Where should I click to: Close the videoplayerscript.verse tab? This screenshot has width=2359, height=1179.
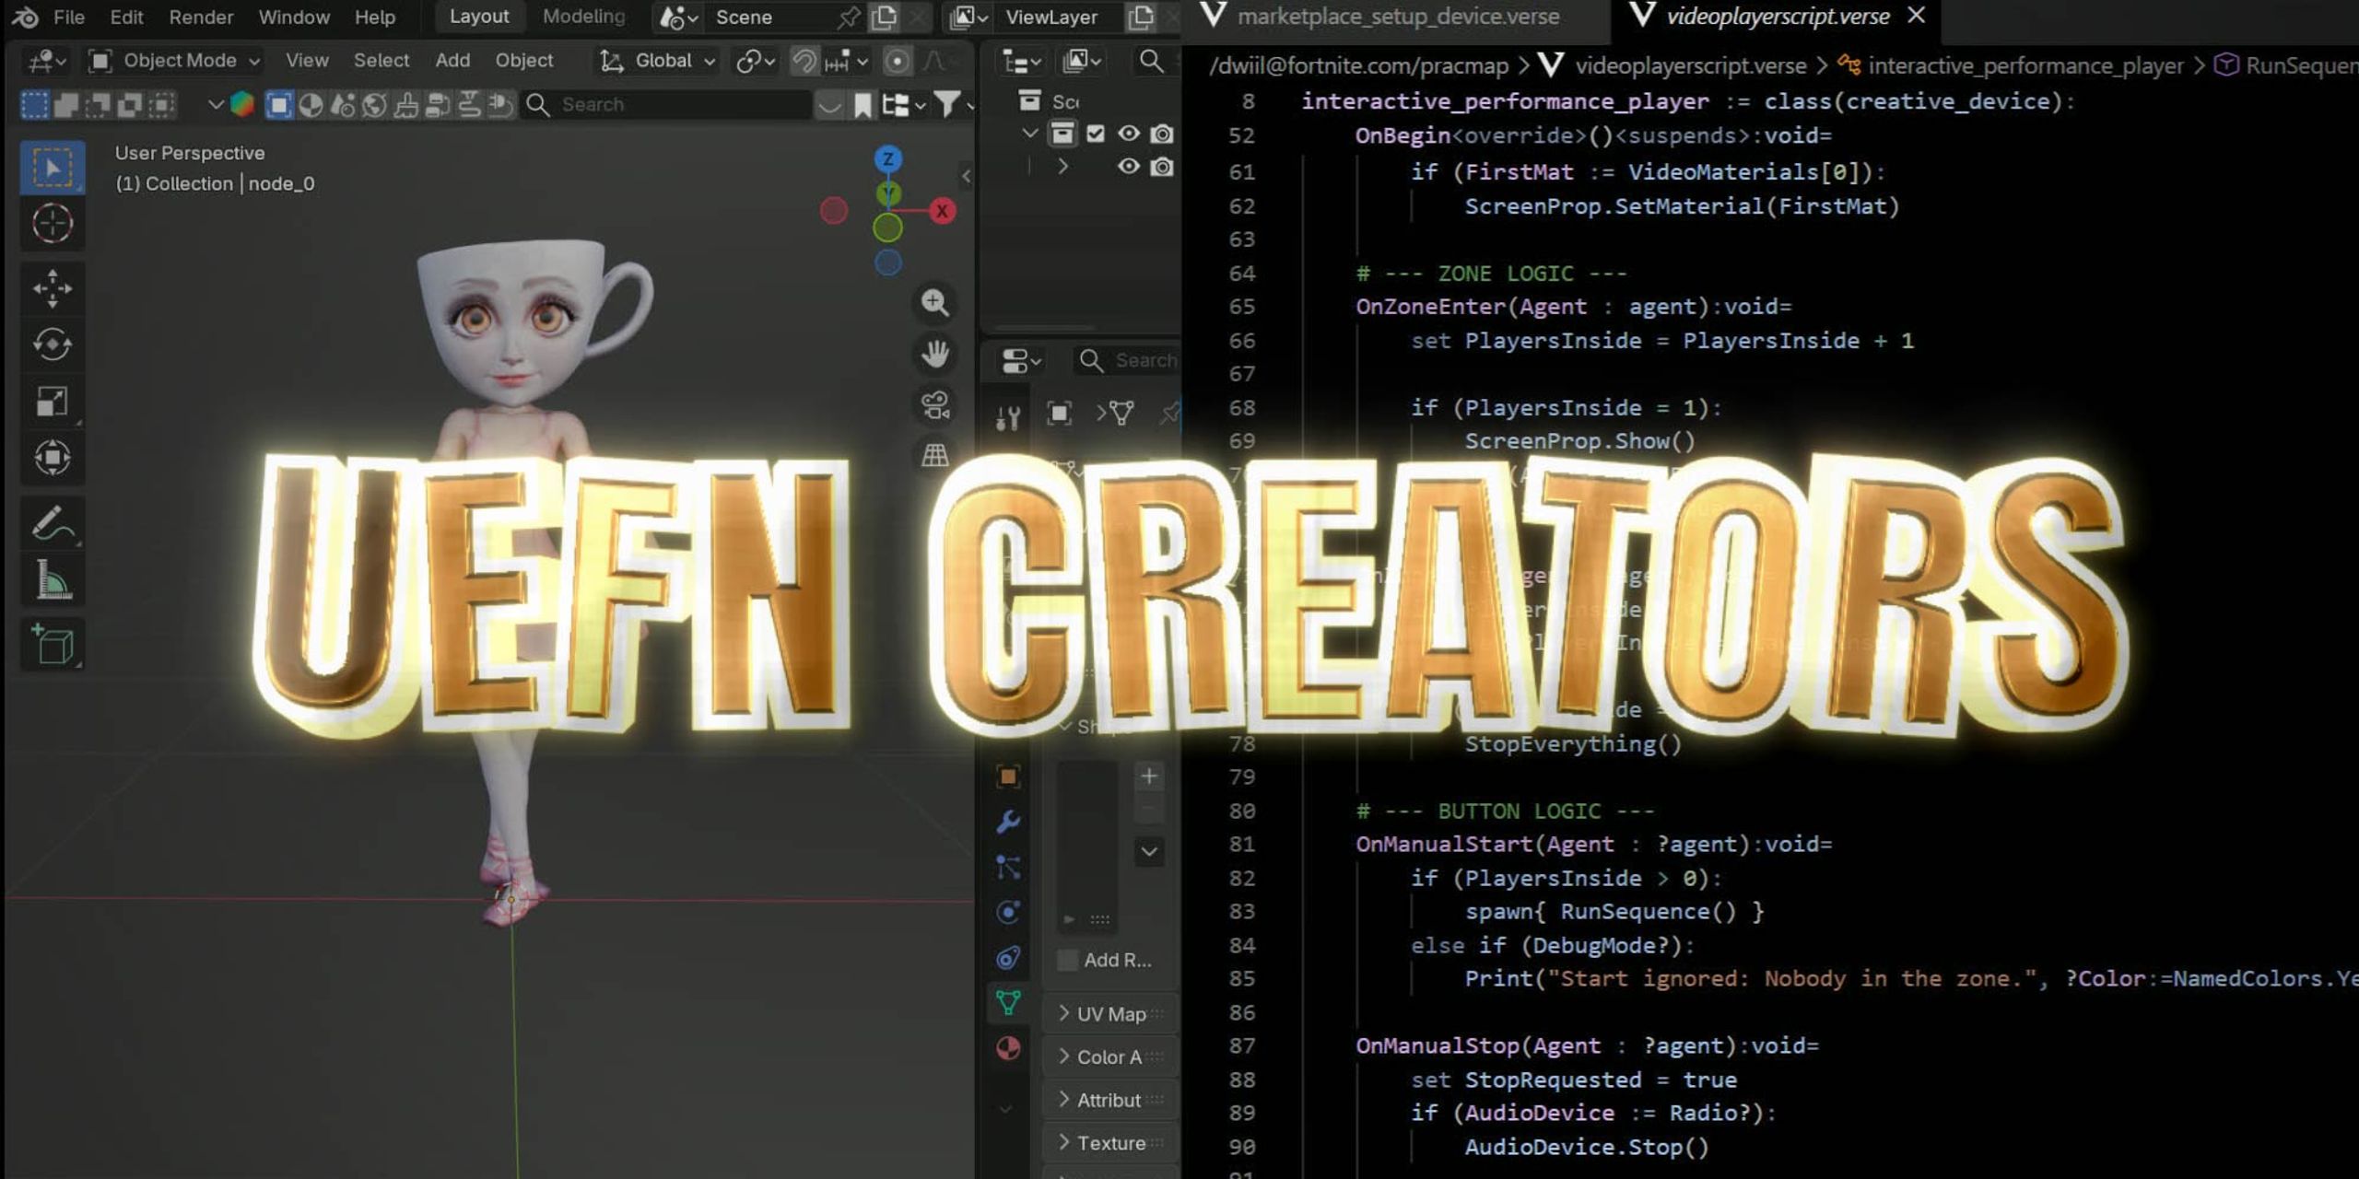[x=1916, y=16]
